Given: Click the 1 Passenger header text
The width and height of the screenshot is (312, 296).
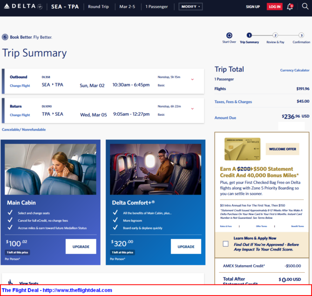Looking at the screenshot, I should coord(156,7).
